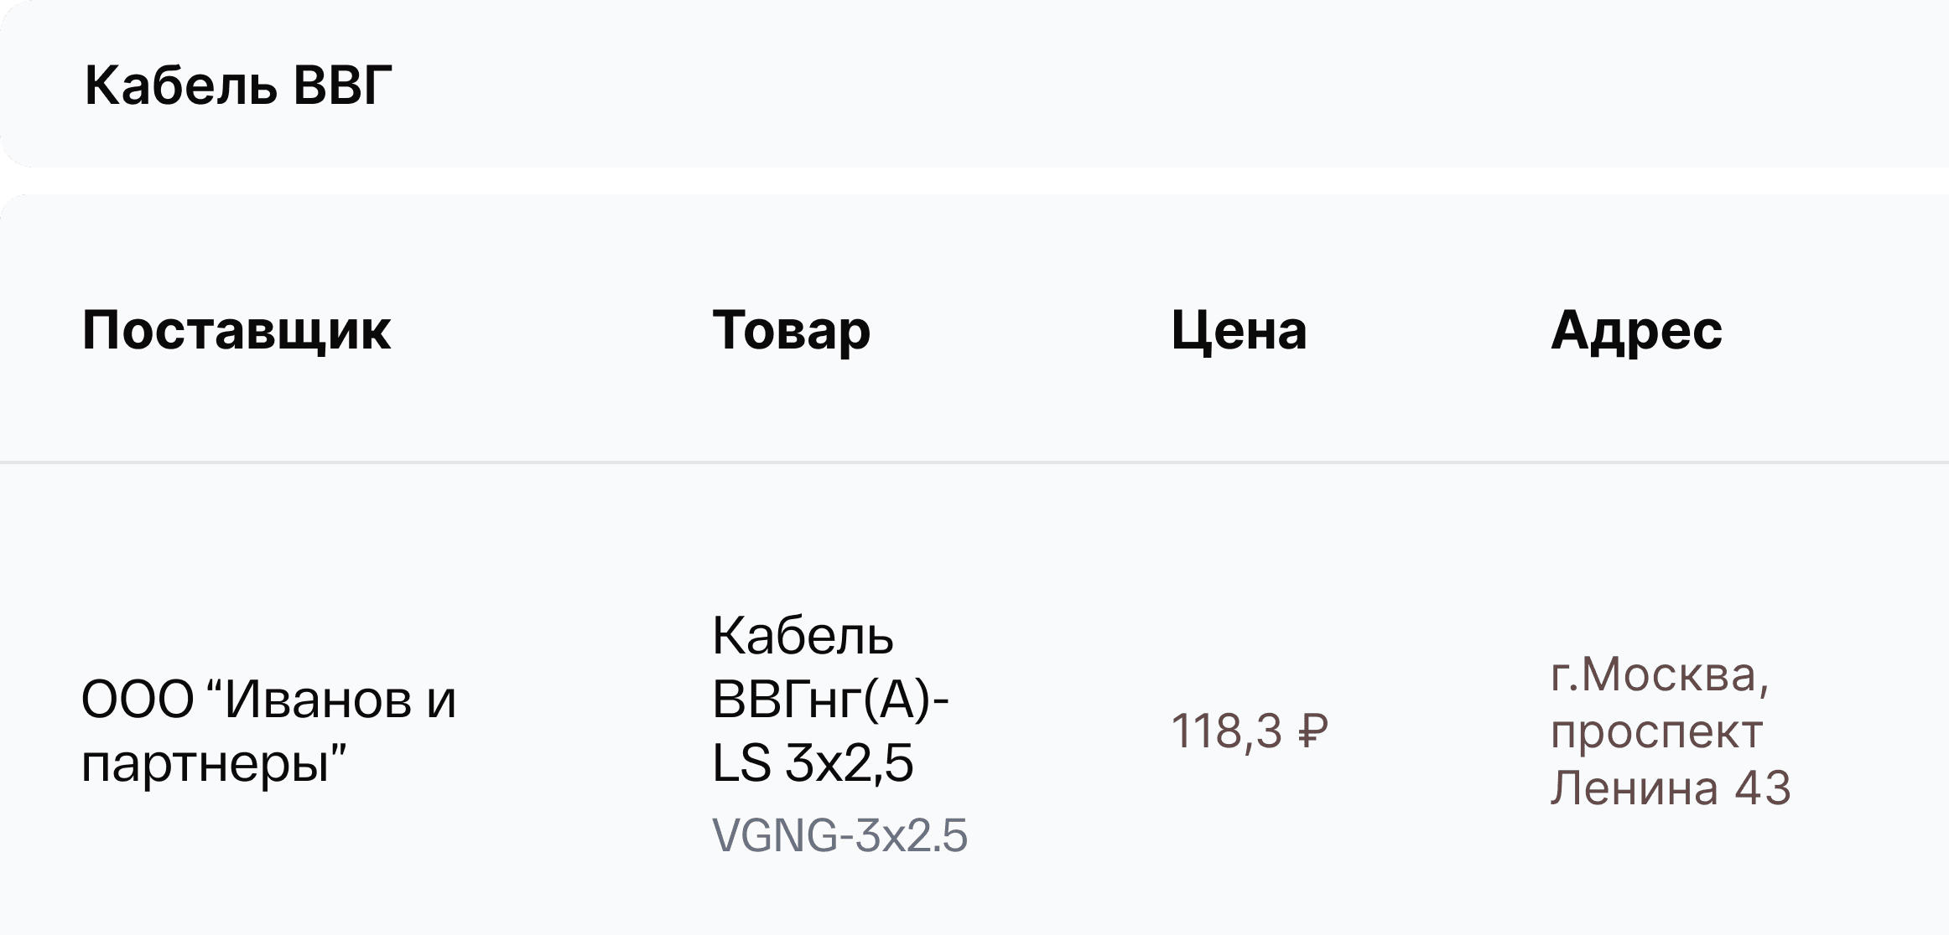Select the Адрес column header

[1636, 330]
